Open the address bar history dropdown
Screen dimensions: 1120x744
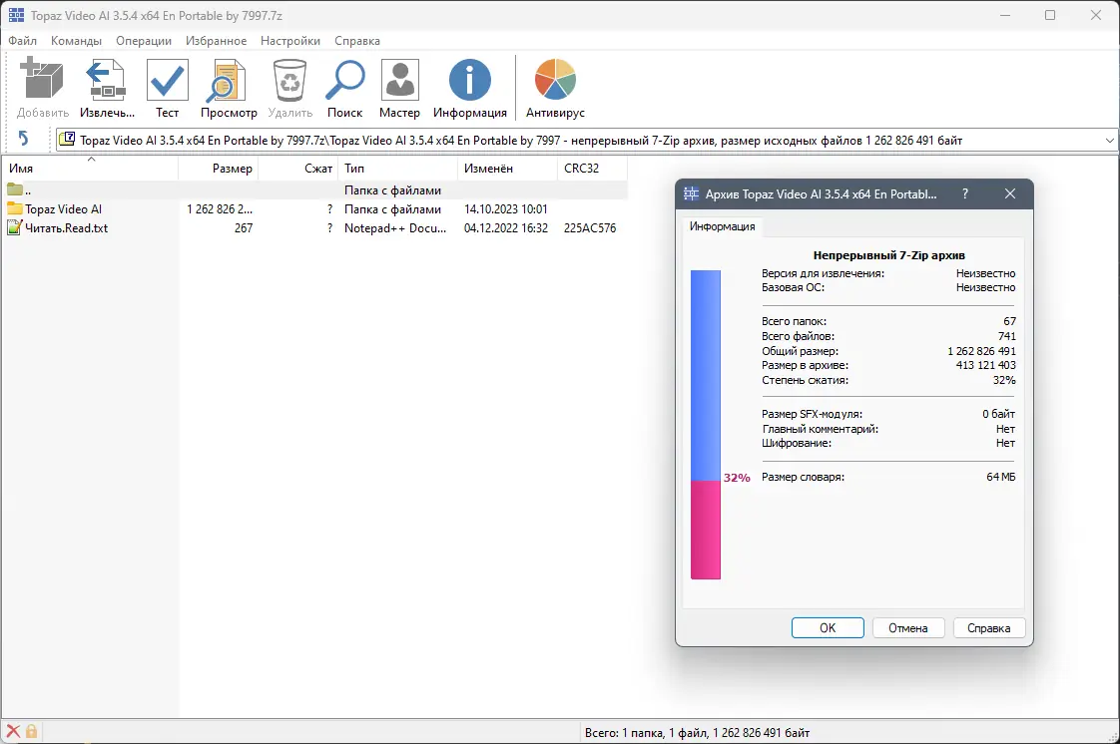[x=1108, y=140]
